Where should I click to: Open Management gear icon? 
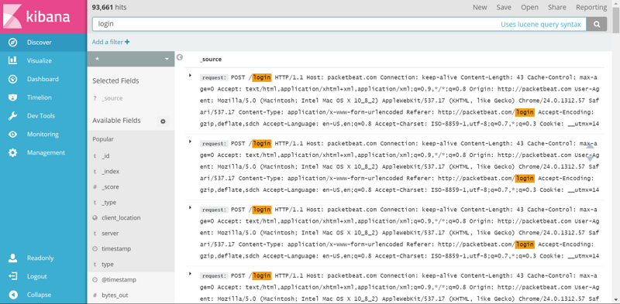tap(12, 152)
